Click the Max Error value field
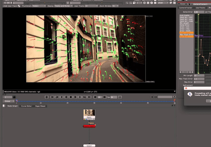The image size is (211, 147). 199,82
